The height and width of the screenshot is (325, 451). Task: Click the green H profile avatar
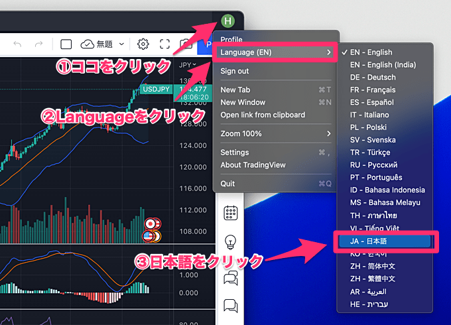point(229,20)
